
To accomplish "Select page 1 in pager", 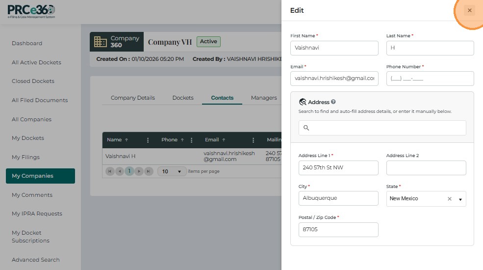I will coord(129,171).
